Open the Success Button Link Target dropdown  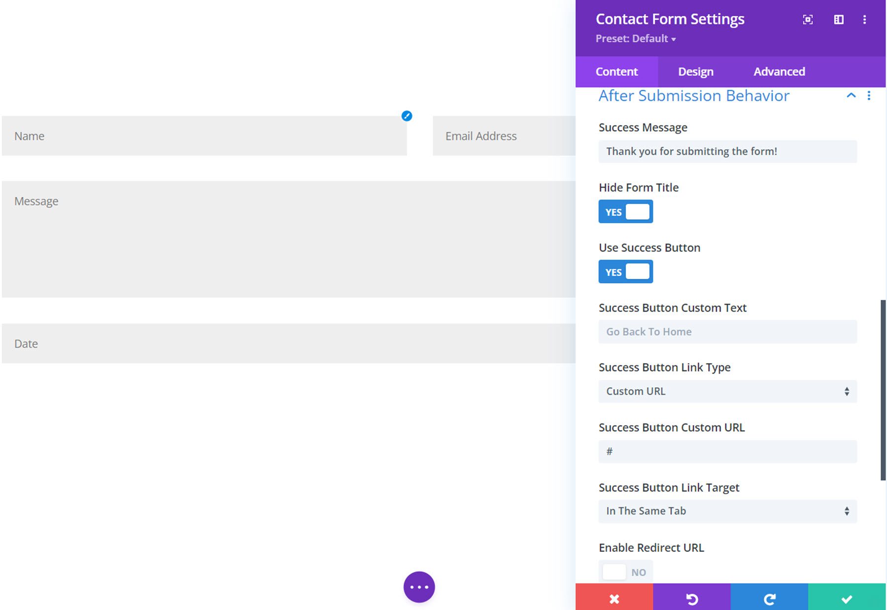pyautogui.click(x=727, y=511)
